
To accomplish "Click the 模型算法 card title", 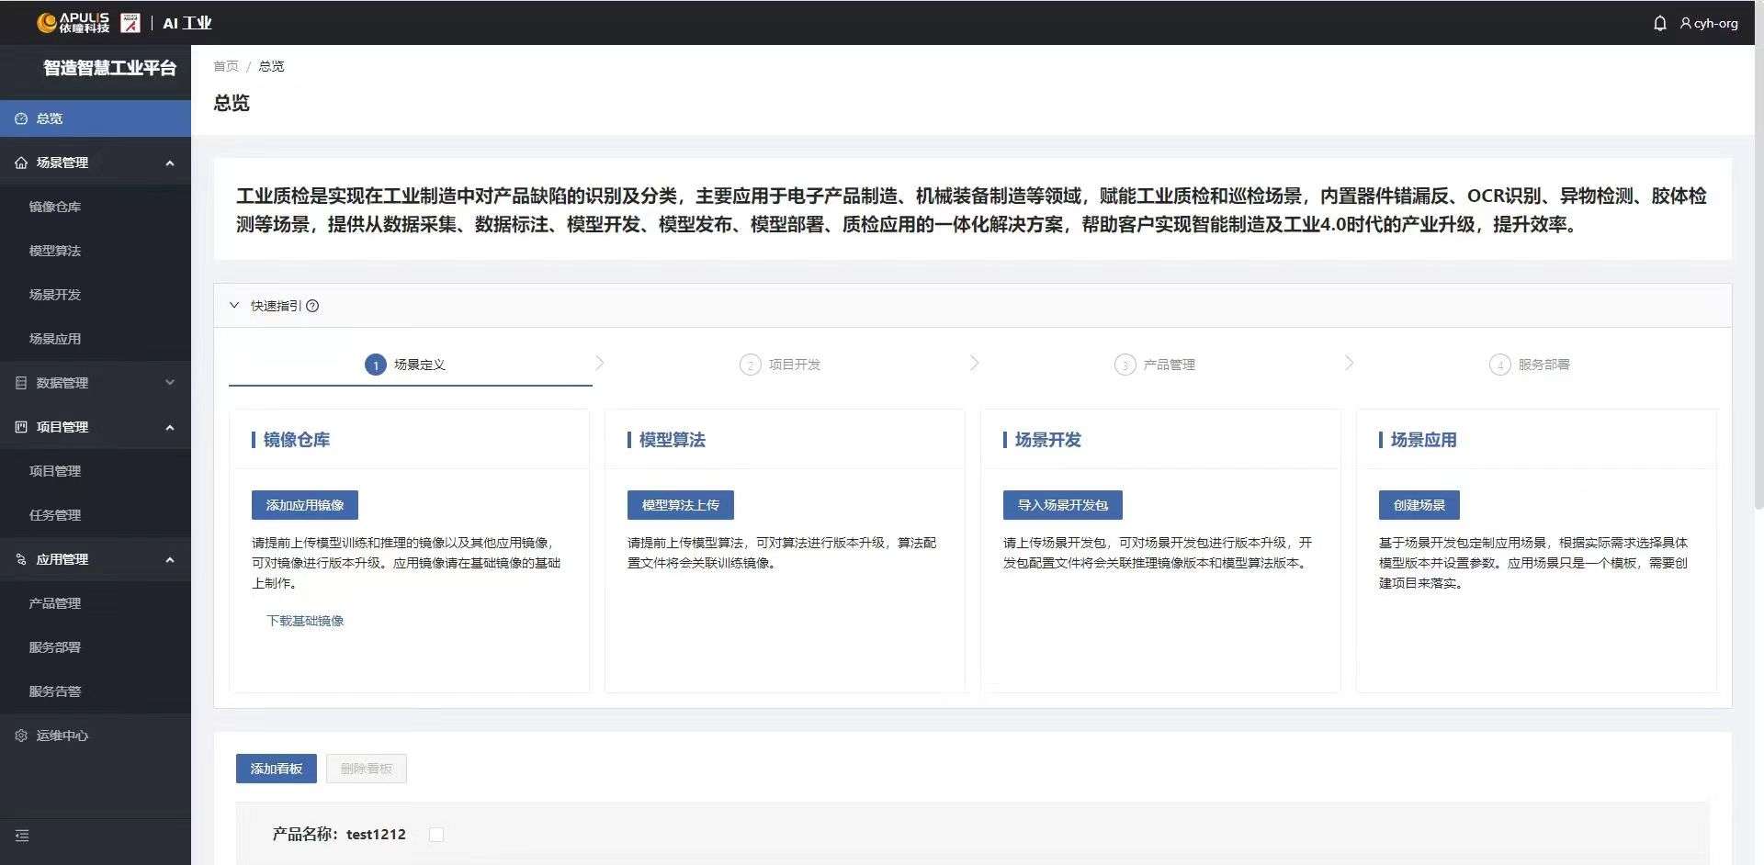I will pos(673,440).
